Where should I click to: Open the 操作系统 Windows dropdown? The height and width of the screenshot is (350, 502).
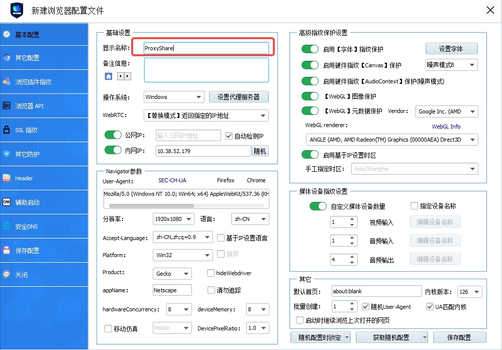[x=174, y=97]
